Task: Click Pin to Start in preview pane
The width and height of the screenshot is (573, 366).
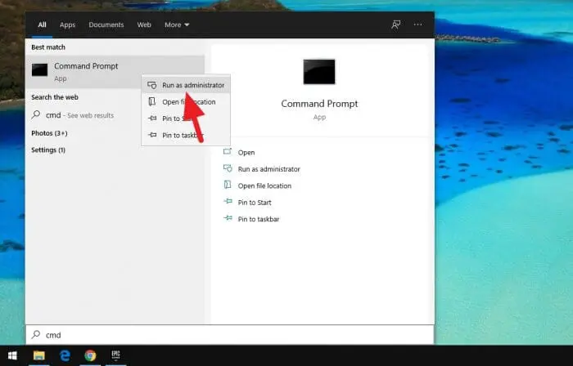Action: coord(255,203)
